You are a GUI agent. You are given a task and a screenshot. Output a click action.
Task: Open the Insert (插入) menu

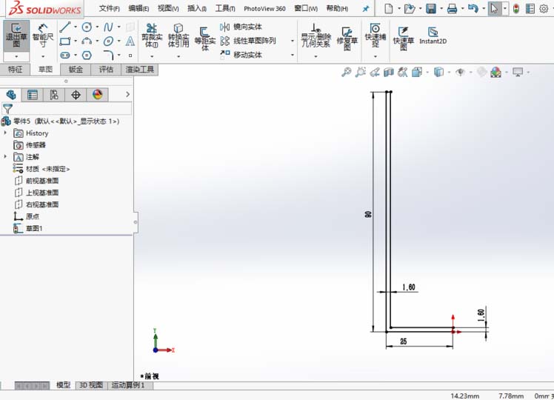coord(197,8)
